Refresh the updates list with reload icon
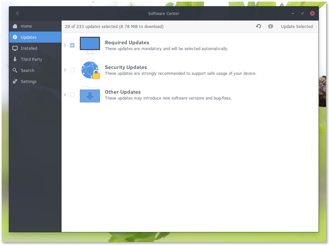The height and width of the screenshot is (245, 329). click(x=259, y=26)
